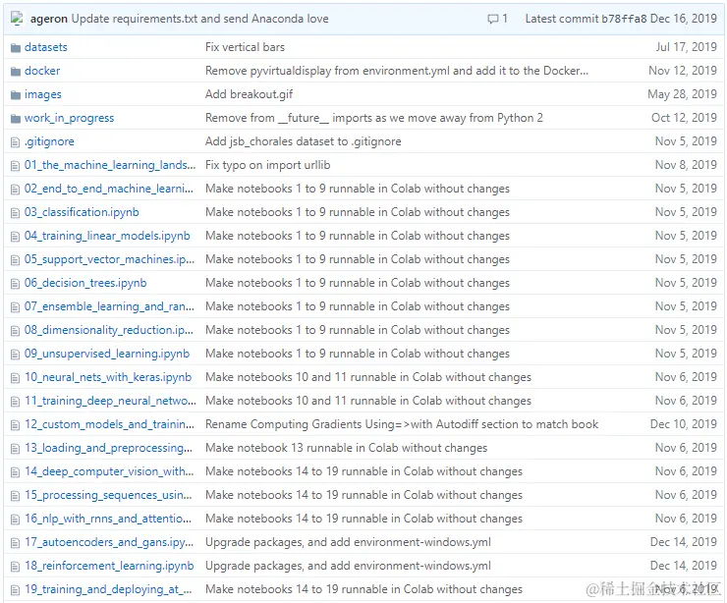The image size is (727, 603).
Task: Open 03_classification.ipynb
Action: click(x=82, y=212)
